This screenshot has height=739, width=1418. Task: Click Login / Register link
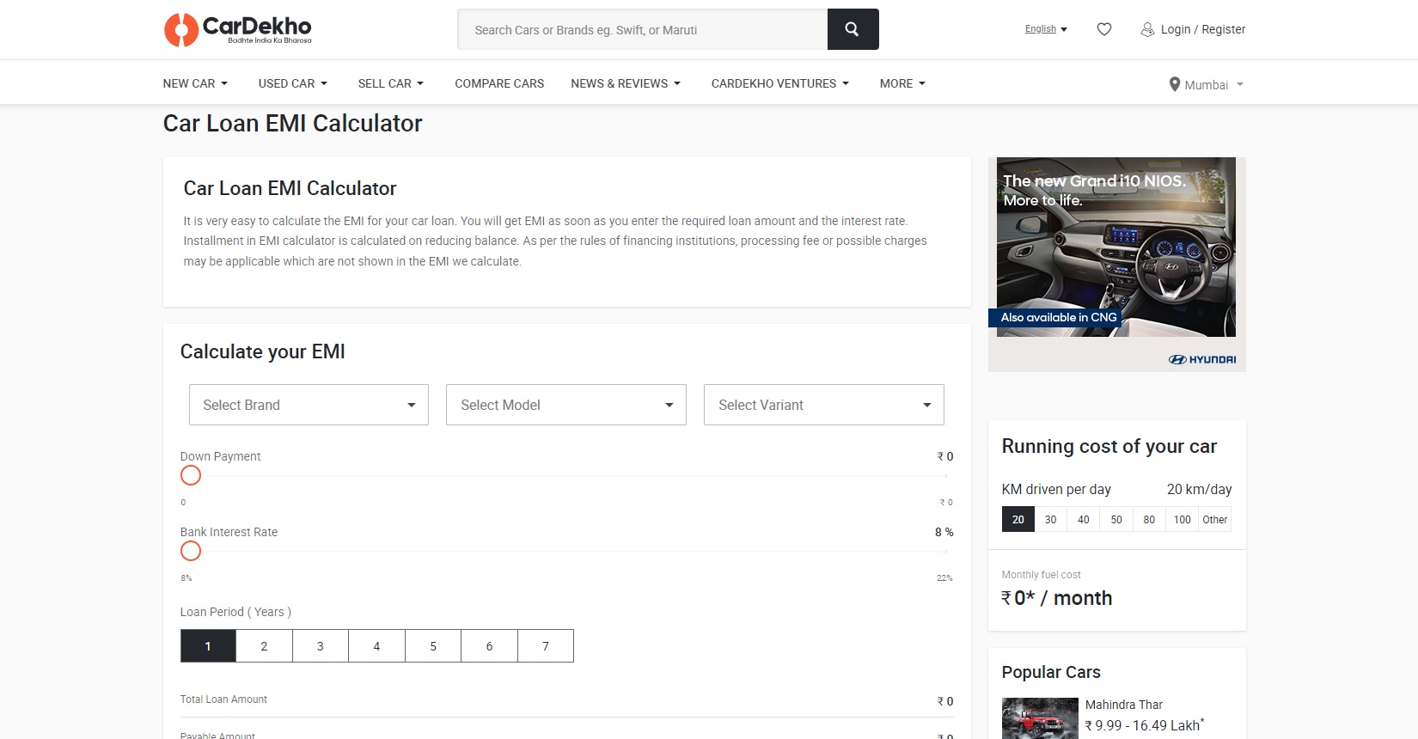(1202, 29)
